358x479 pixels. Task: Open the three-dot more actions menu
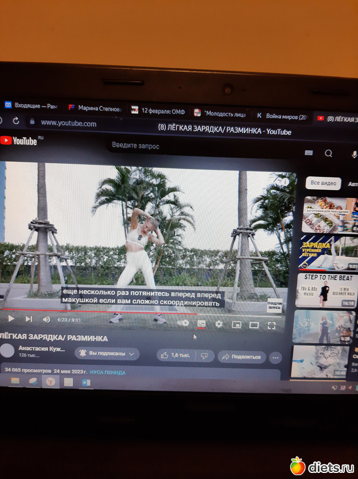click(275, 358)
